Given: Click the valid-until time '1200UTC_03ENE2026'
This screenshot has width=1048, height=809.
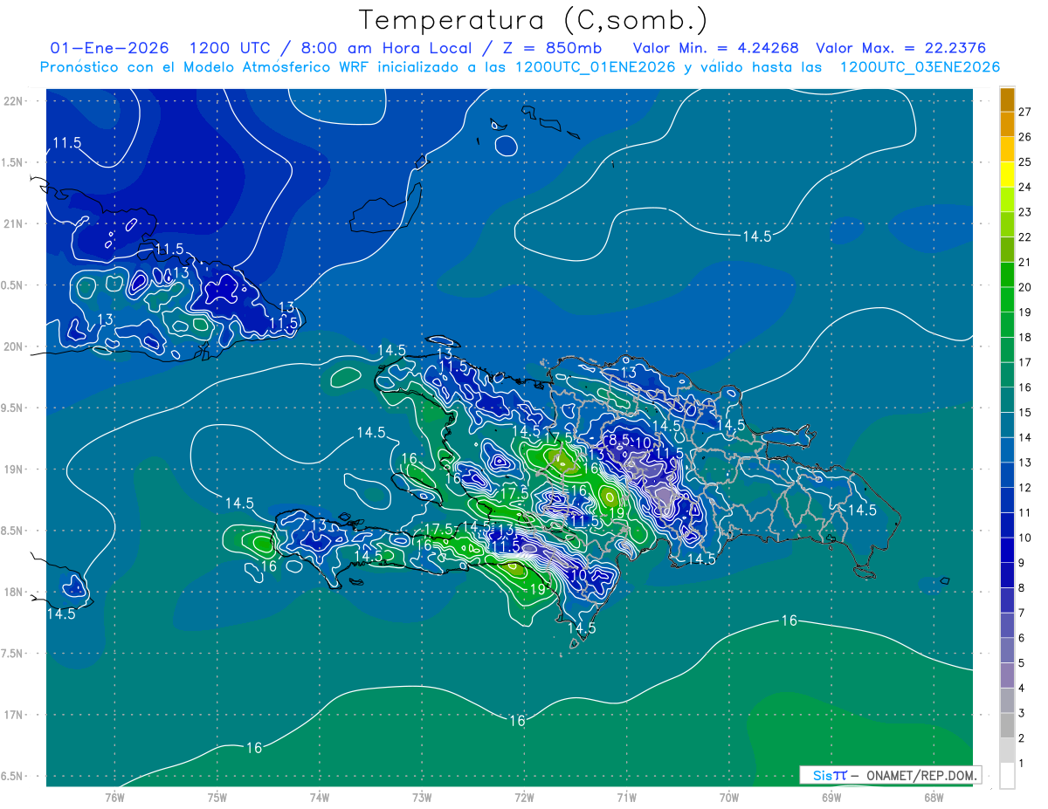Looking at the screenshot, I should tap(920, 67).
